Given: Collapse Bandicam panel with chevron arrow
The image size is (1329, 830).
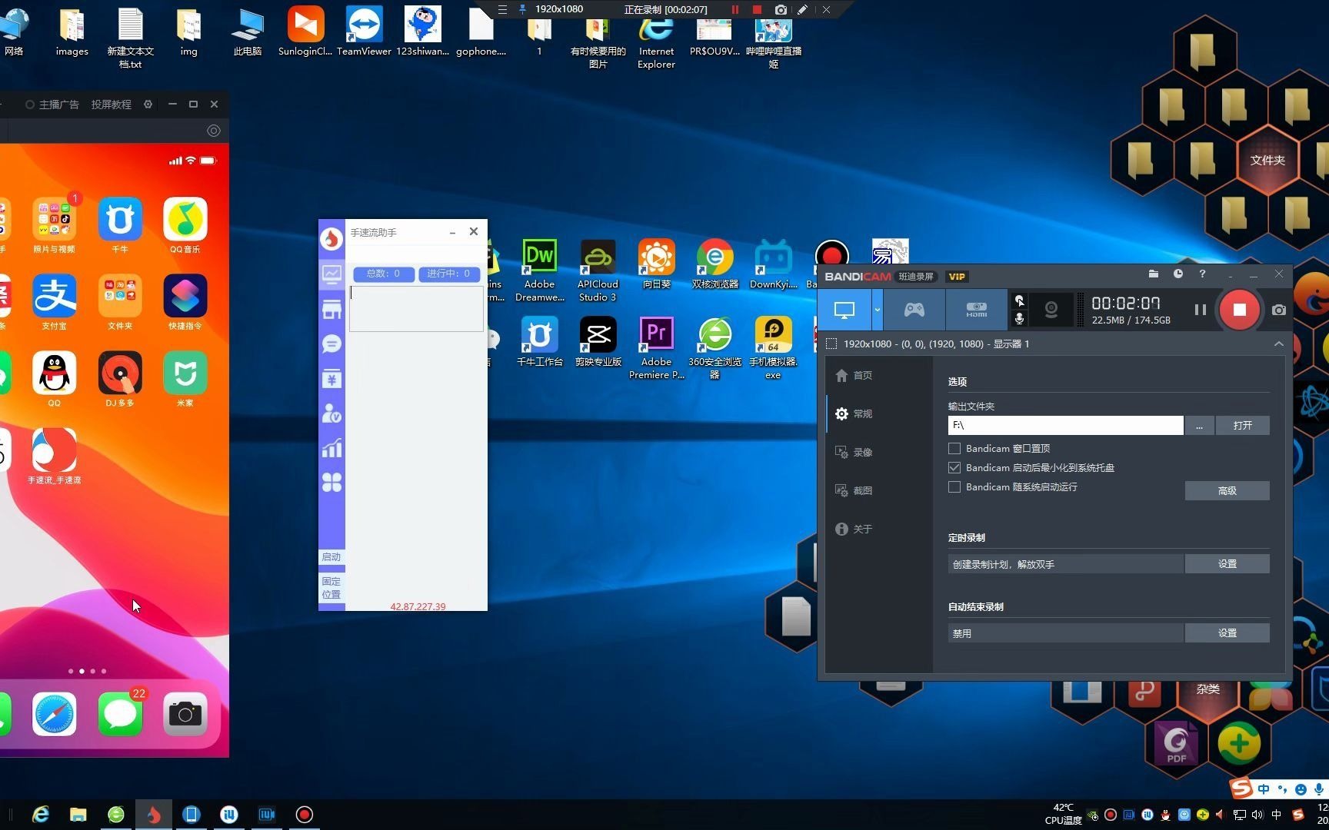Looking at the screenshot, I should click(1278, 344).
